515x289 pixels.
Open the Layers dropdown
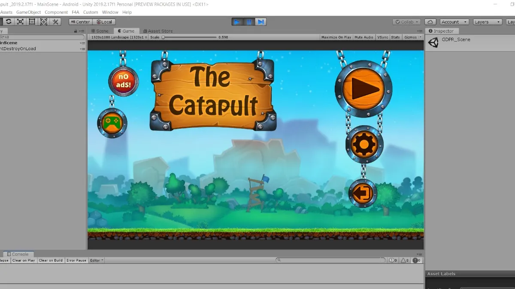[x=488, y=22]
